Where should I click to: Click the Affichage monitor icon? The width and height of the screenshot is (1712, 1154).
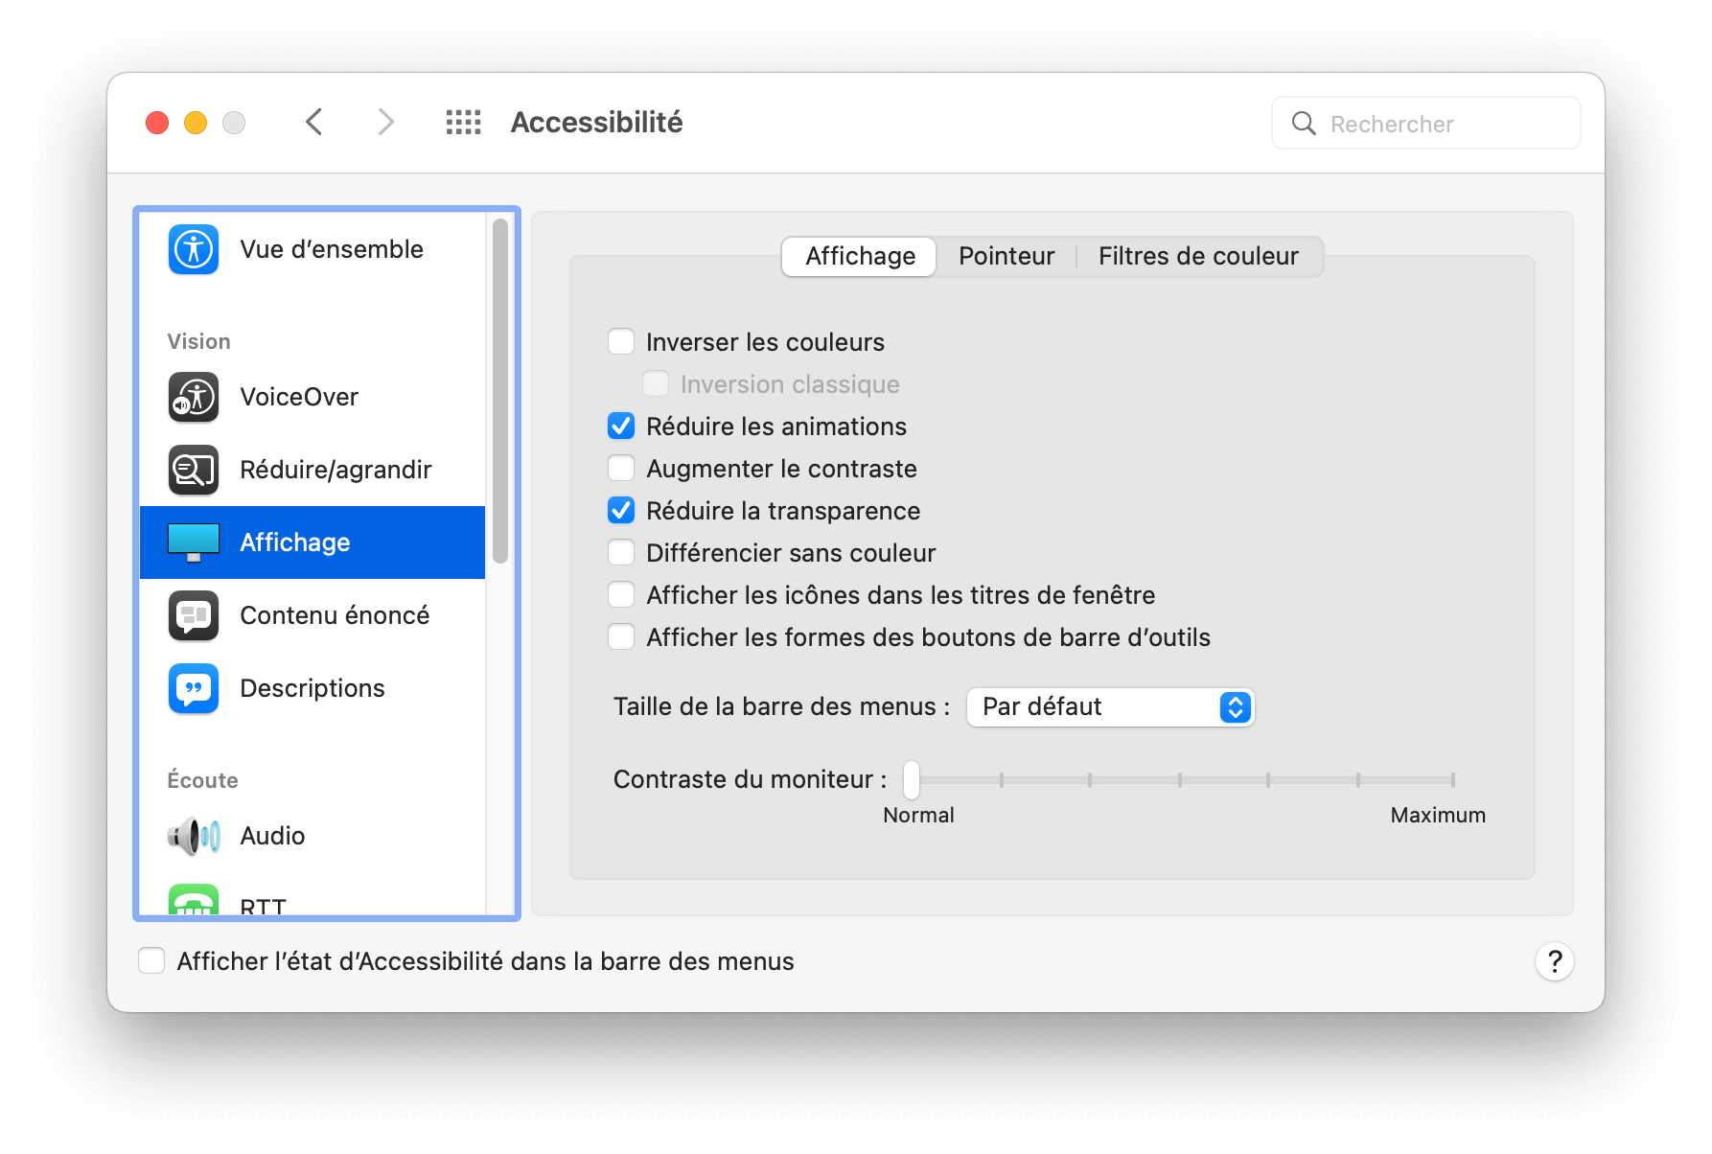194,542
